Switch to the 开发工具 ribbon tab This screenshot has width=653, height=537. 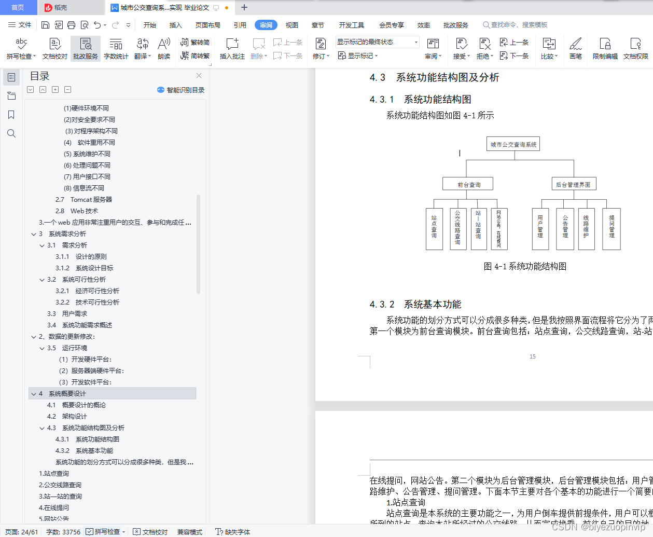coord(352,25)
